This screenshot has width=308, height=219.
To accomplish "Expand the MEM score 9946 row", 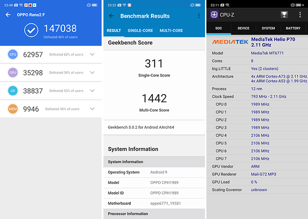I will click(92, 109).
